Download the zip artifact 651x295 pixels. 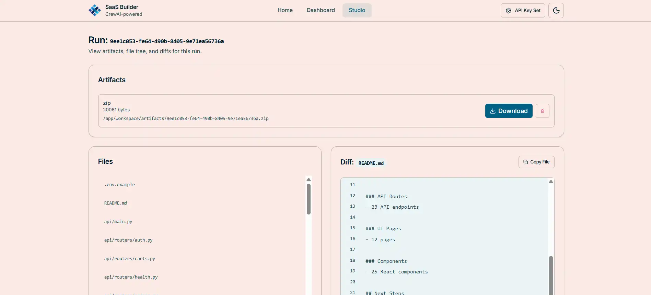(509, 111)
